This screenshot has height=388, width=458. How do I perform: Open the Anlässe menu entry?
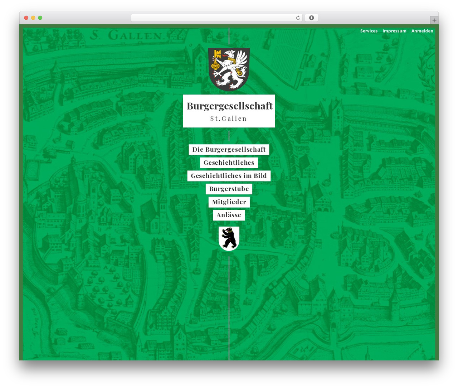(229, 215)
